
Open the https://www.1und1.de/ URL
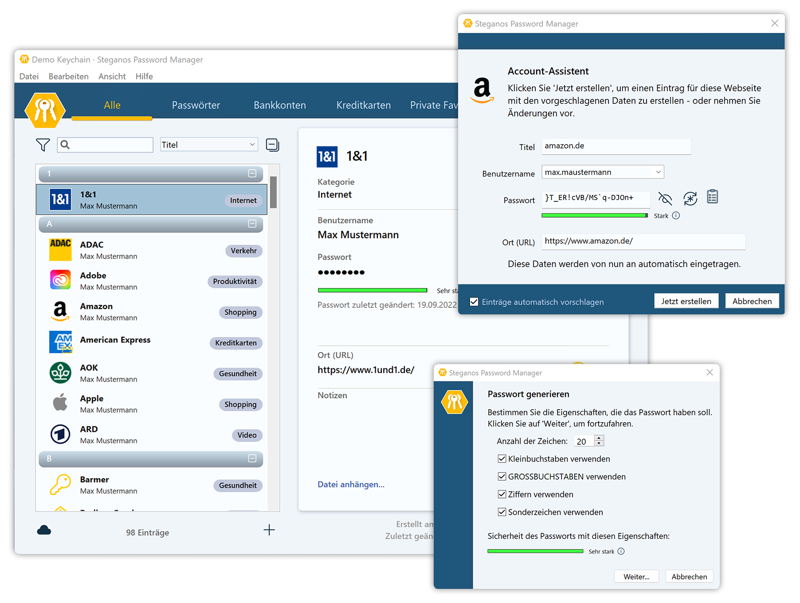366,370
